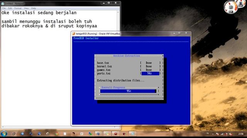Click the line 'dibakar rokoknya & di sruput kopinyaa'
Viewport: 247px width, 138px height.
(x=49, y=26)
